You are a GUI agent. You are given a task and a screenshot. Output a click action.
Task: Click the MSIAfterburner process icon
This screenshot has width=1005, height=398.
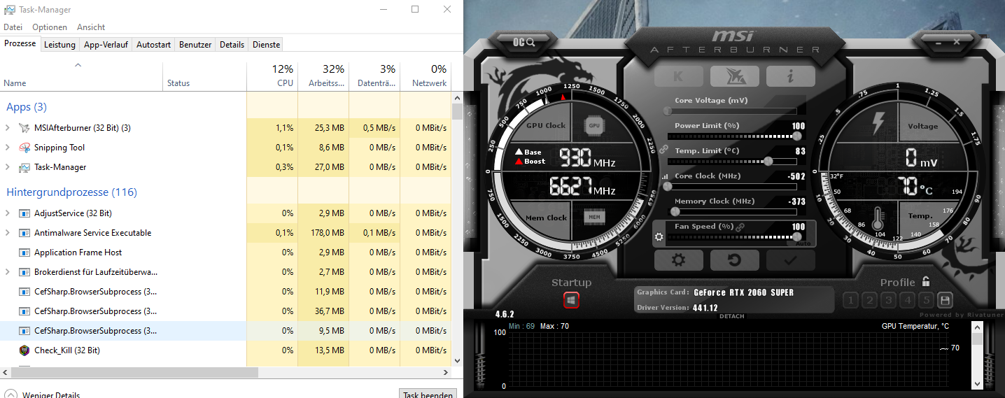[24, 128]
